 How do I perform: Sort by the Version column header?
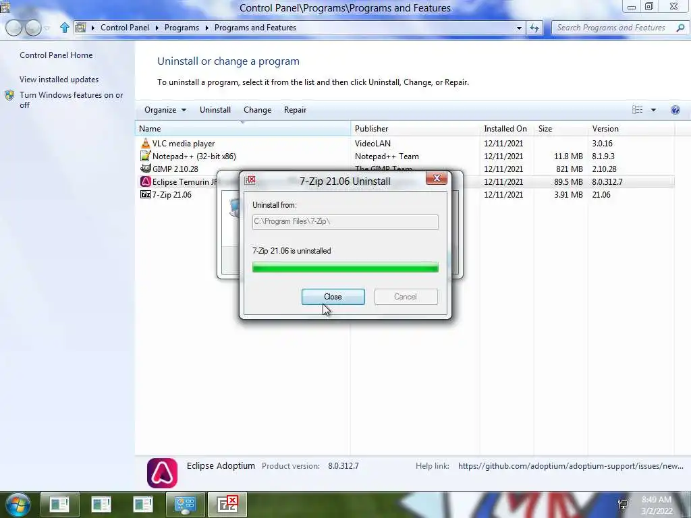[631, 129]
